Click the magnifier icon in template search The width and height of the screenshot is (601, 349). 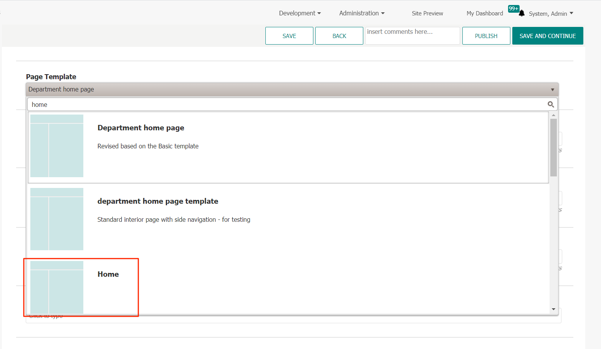550,105
